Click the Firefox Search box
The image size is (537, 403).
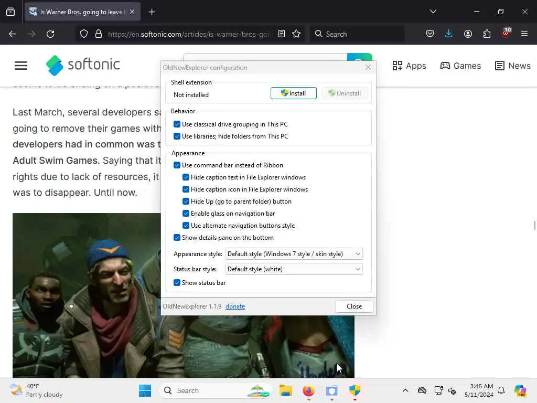(357, 34)
